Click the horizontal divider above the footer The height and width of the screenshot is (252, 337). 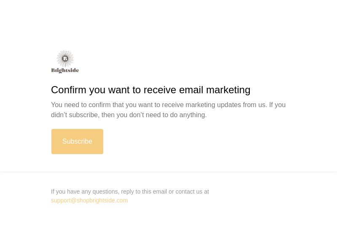pyautogui.click(x=168, y=172)
